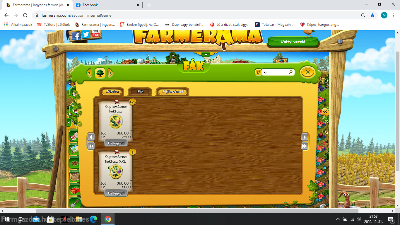Open Microsoft Edge from the taskbar

point(93,219)
